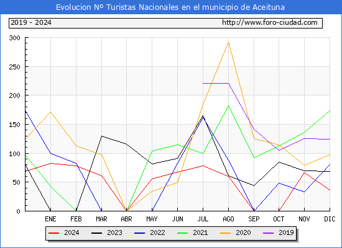The image size is (342, 248).
Task: Click the green 2021 legend swatch
Action: (183, 233)
